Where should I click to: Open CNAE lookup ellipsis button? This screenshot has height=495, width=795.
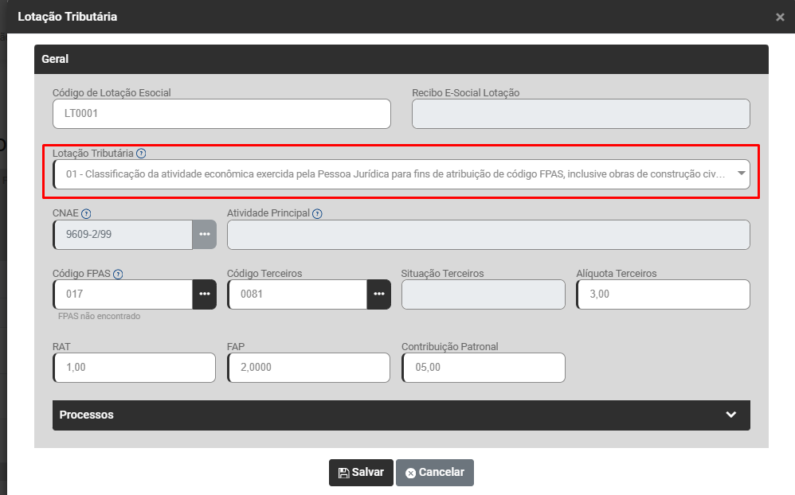[205, 235]
